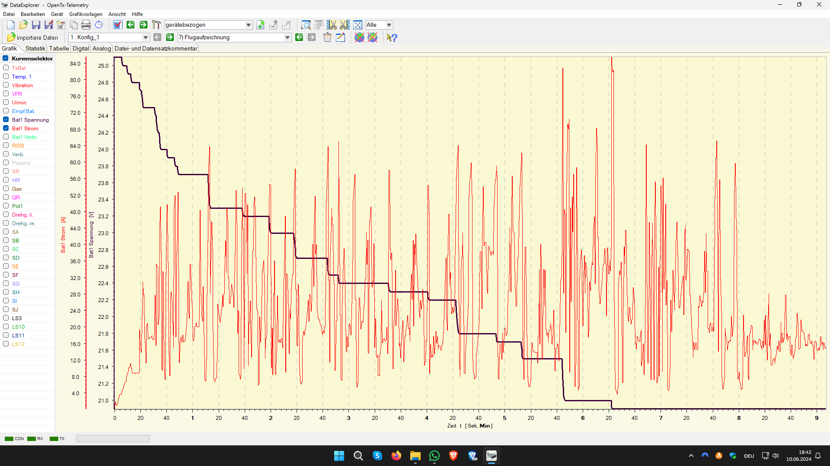Click the context help arrow icon
The height and width of the screenshot is (466, 830).
point(392,38)
